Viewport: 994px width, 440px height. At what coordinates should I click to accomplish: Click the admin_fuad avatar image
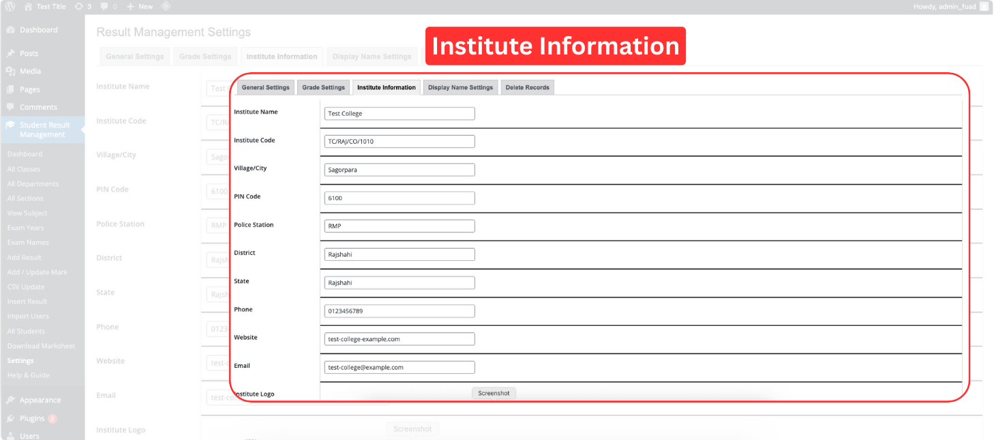click(984, 6)
